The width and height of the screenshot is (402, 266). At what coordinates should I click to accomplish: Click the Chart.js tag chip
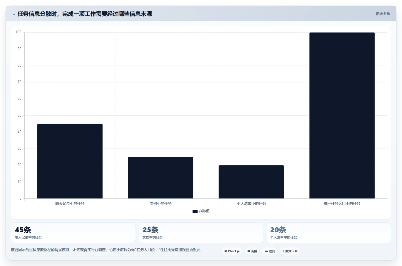coord(232,251)
